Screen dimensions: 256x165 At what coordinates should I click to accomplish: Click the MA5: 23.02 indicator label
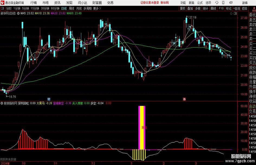pyautogui.click(x=27, y=13)
